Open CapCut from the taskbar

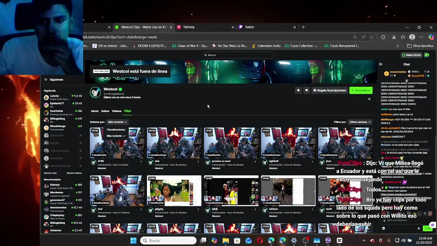tap(339, 241)
